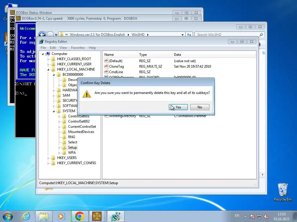This screenshot has height=222, width=297.
Task: Cancel deletion with No button
Action: pos(200,107)
